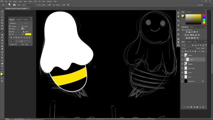This screenshot has height=120, width=213.
Task: Switch to the Channels tab
Action: point(189,42)
